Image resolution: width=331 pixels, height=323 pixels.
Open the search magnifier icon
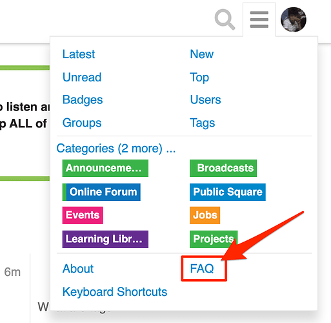(x=225, y=19)
